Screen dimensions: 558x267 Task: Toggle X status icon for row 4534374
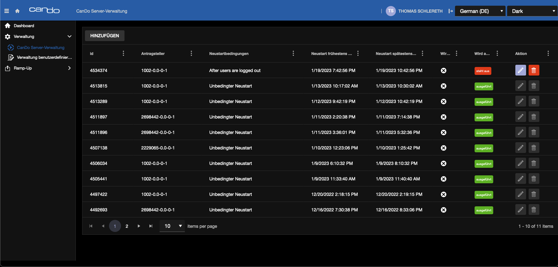(444, 70)
